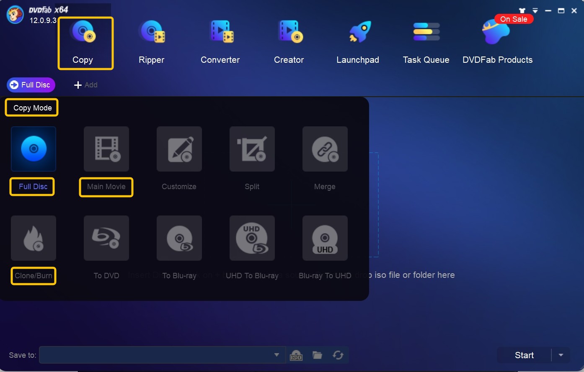Open the skin shirt icon
The width and height of the screenshot is (584, 372).
tap(522, 11)
